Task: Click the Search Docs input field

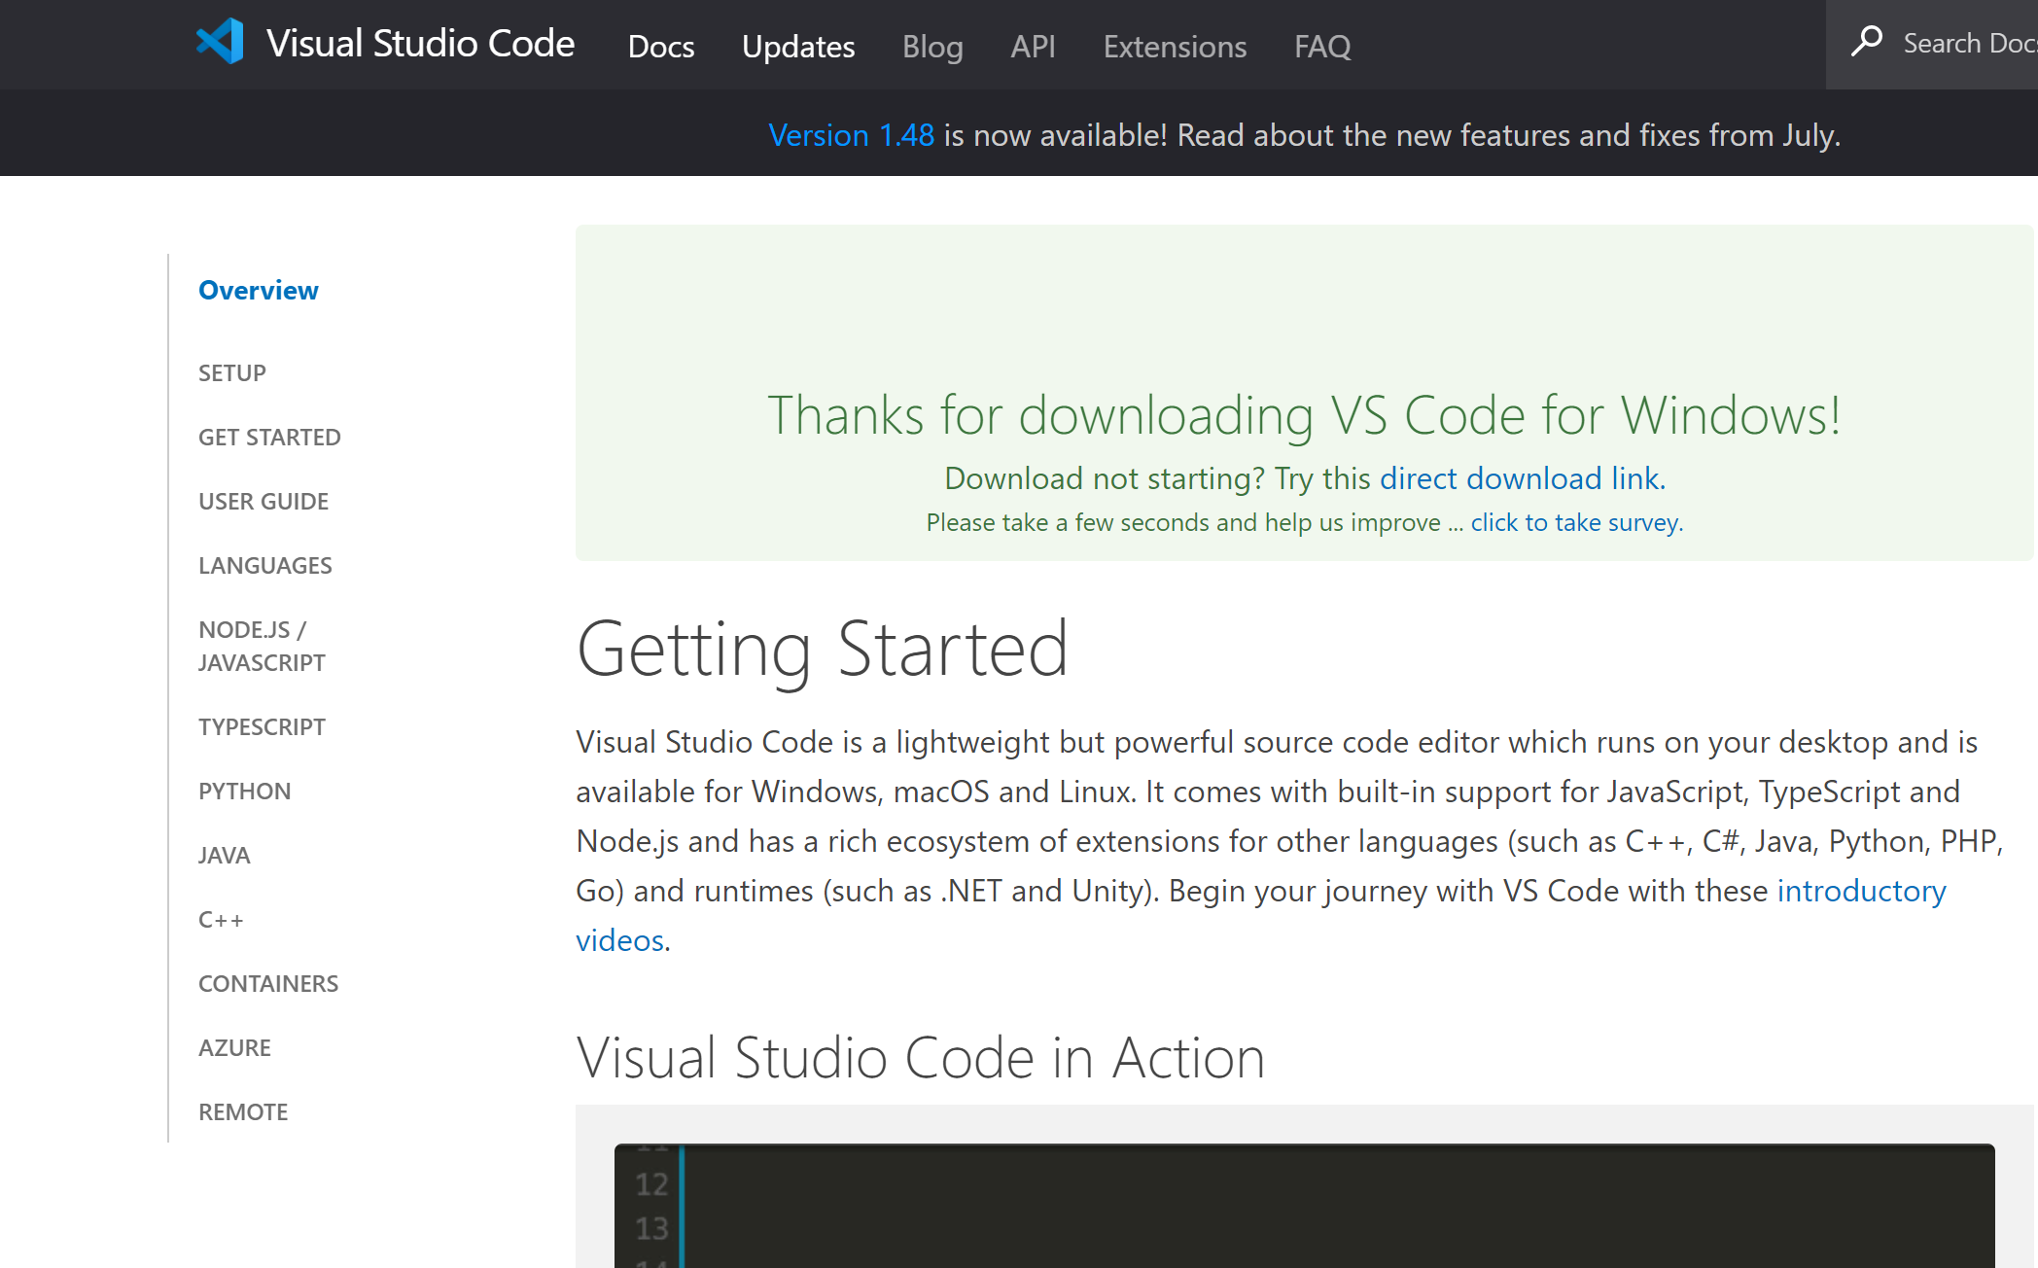Action: point(1968,44)
